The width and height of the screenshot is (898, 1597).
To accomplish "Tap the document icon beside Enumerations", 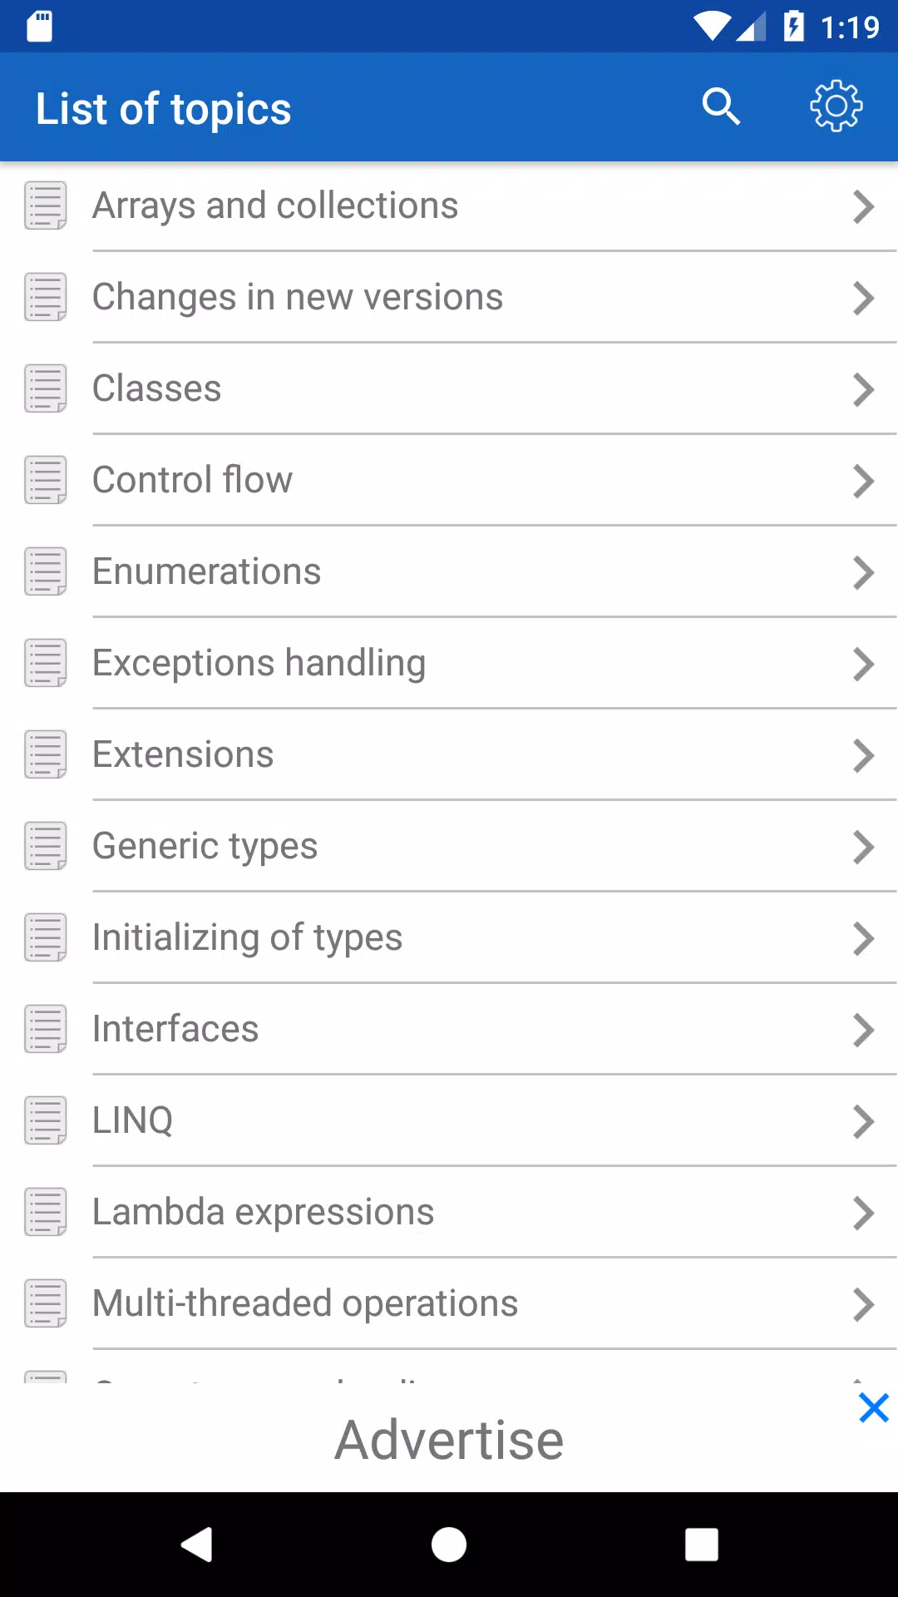I will click(46, 571).
